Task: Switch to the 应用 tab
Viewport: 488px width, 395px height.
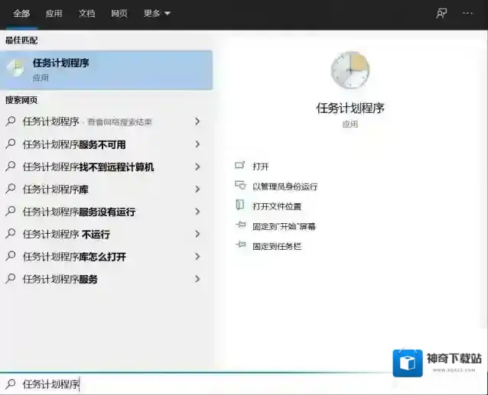Action: 54,14
